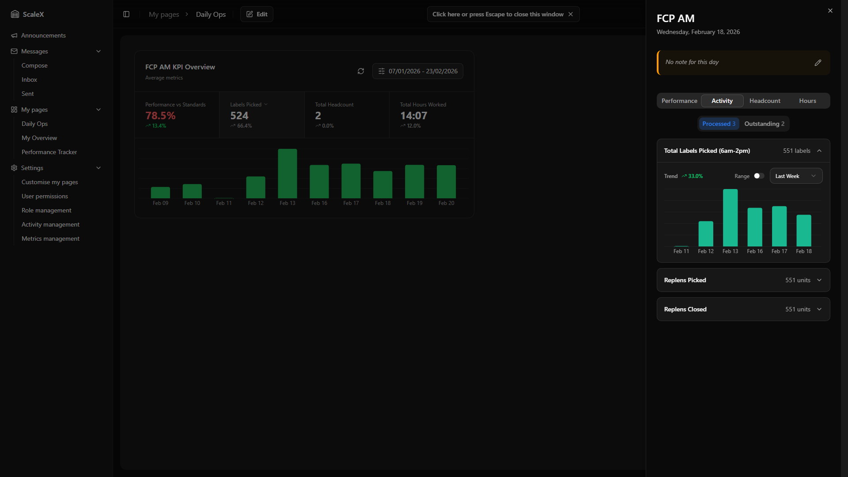This screenshot has height=477, width=848.
Task: Dismiss the Escape hint banner X
Action: [571, 14]
